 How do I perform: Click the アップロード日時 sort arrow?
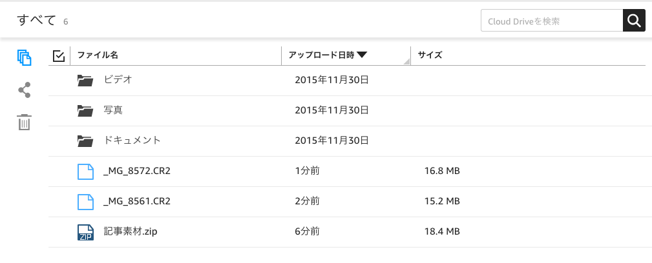click(362, 55)
